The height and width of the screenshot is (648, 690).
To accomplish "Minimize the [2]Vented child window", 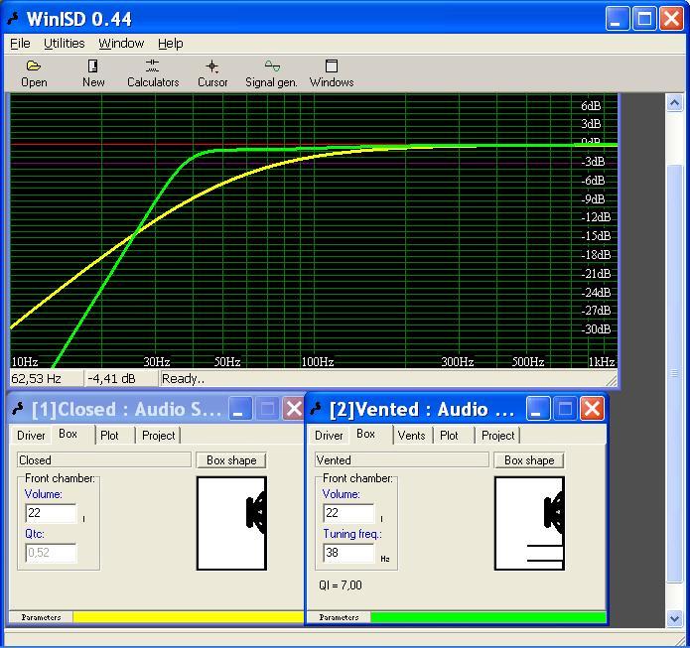I will pyautogui.click(x=538, y=409).
